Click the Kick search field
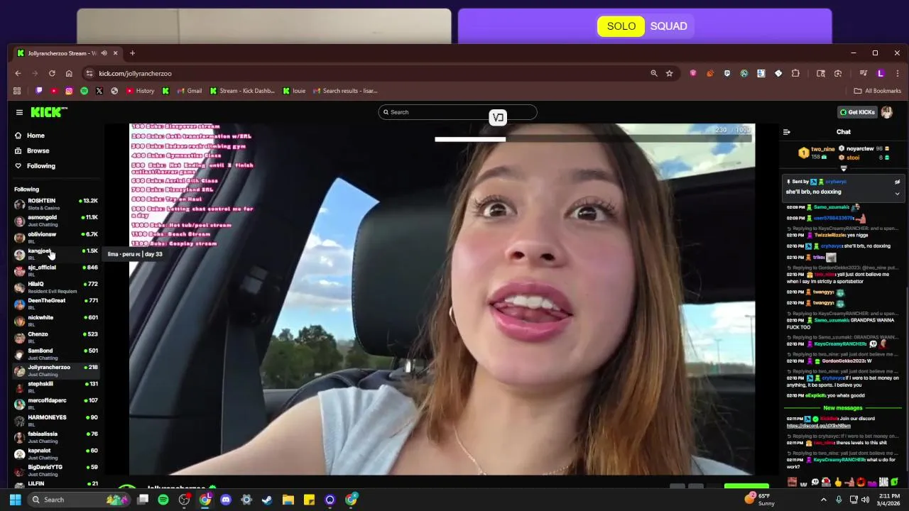 [457, 112]
